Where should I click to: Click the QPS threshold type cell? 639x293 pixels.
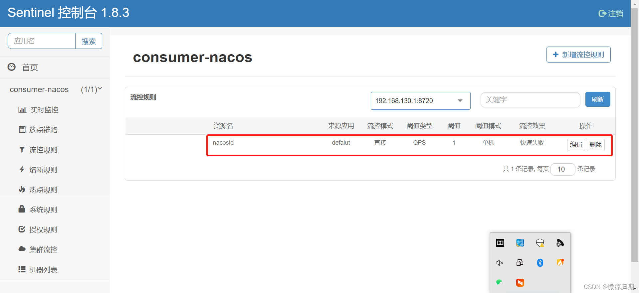point(419,143)
